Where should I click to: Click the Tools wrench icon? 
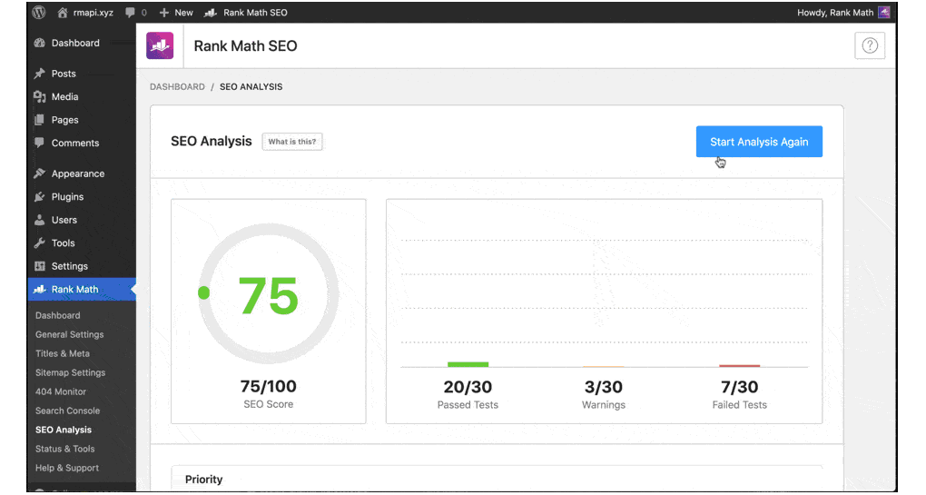(x=40, y=243)
